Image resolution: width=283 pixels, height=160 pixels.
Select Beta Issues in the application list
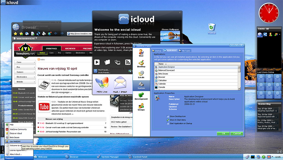tap(196, 74)
